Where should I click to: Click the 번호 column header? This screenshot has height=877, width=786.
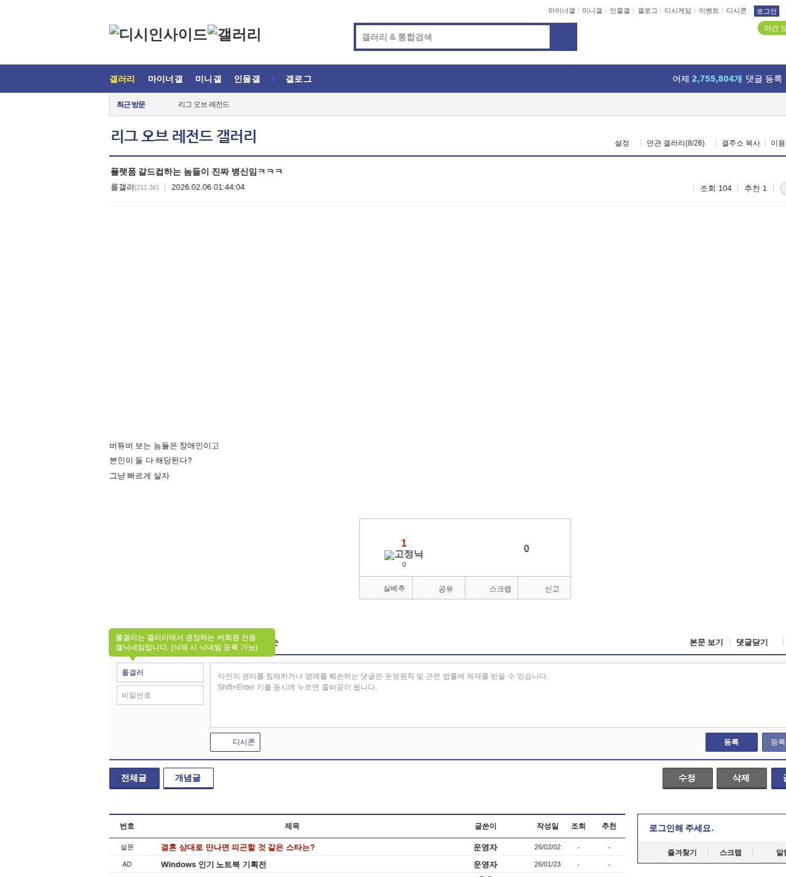coord(127,827)
